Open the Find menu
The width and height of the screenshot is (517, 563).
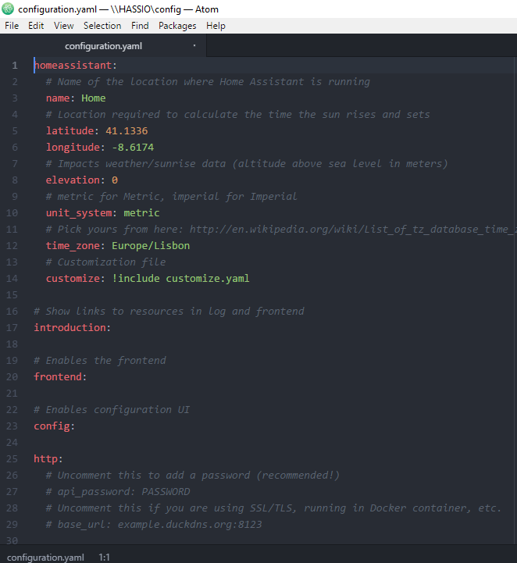[x=140, y=26]
